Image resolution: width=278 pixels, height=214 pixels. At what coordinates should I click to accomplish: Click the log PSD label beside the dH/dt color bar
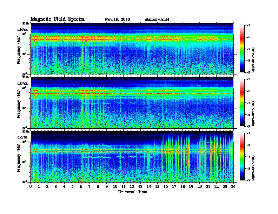point(253,60)
